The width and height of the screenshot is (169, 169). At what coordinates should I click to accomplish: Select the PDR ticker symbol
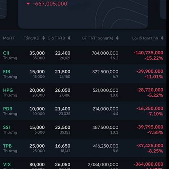[8, 109]
